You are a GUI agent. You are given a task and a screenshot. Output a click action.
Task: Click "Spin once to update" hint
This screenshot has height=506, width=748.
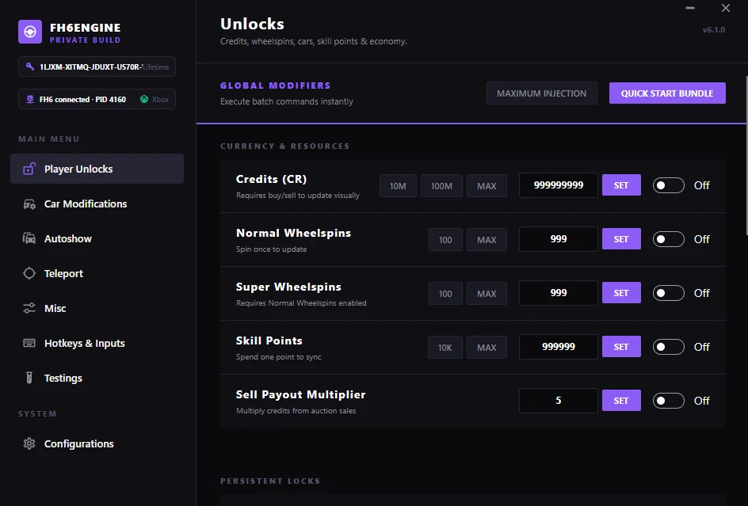point(272,249)
